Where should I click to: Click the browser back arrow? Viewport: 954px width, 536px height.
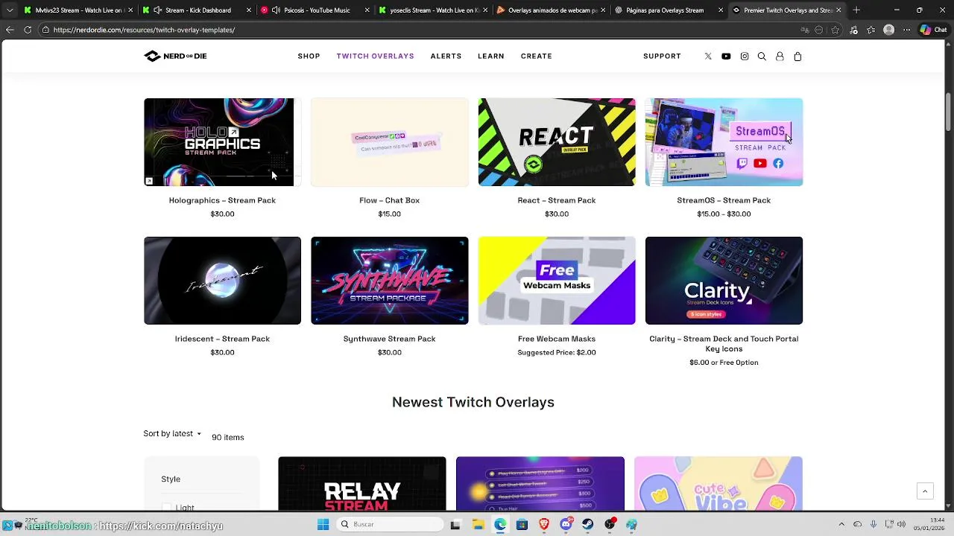(10, 30)
